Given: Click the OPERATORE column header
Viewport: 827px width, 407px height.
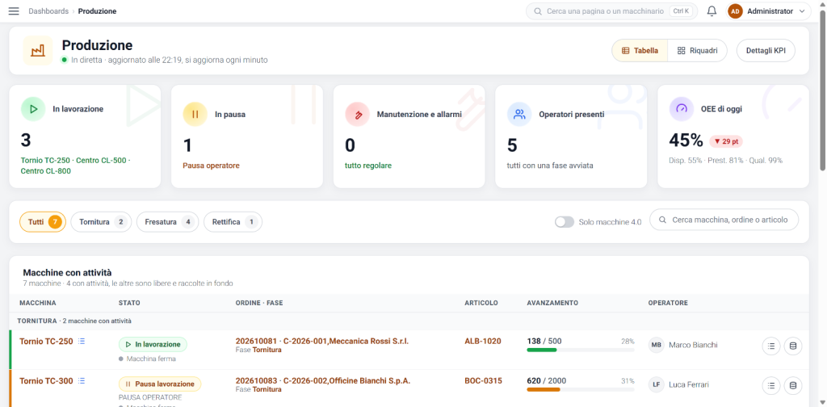Looking at the screenshot, I should coord(668,303).
